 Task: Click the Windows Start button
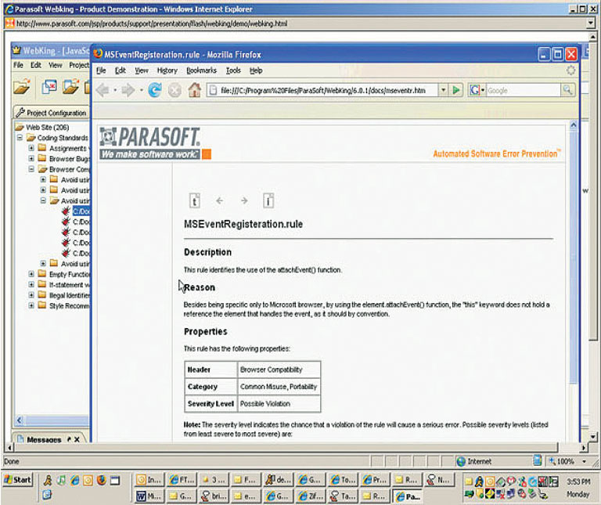(x=18, y=479)
